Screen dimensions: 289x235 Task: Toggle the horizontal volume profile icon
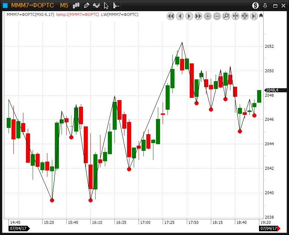click(x=116, y=6)
